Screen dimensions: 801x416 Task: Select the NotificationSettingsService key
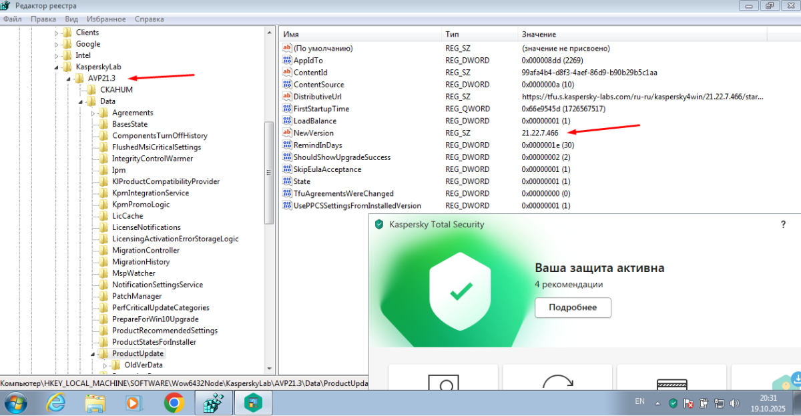coord(157,285)
